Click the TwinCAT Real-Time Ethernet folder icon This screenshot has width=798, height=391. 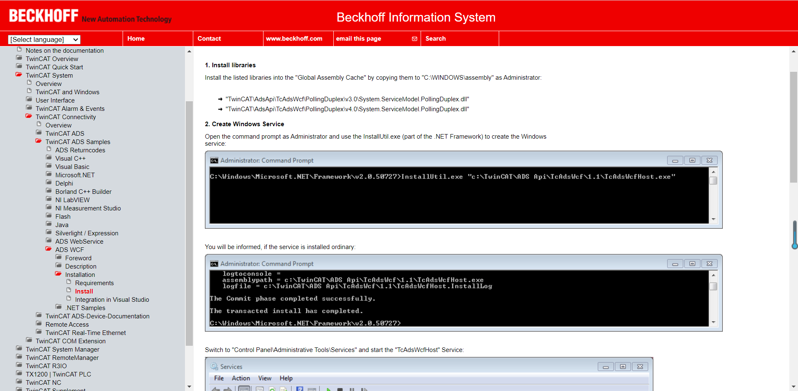(x=39, y=332)
